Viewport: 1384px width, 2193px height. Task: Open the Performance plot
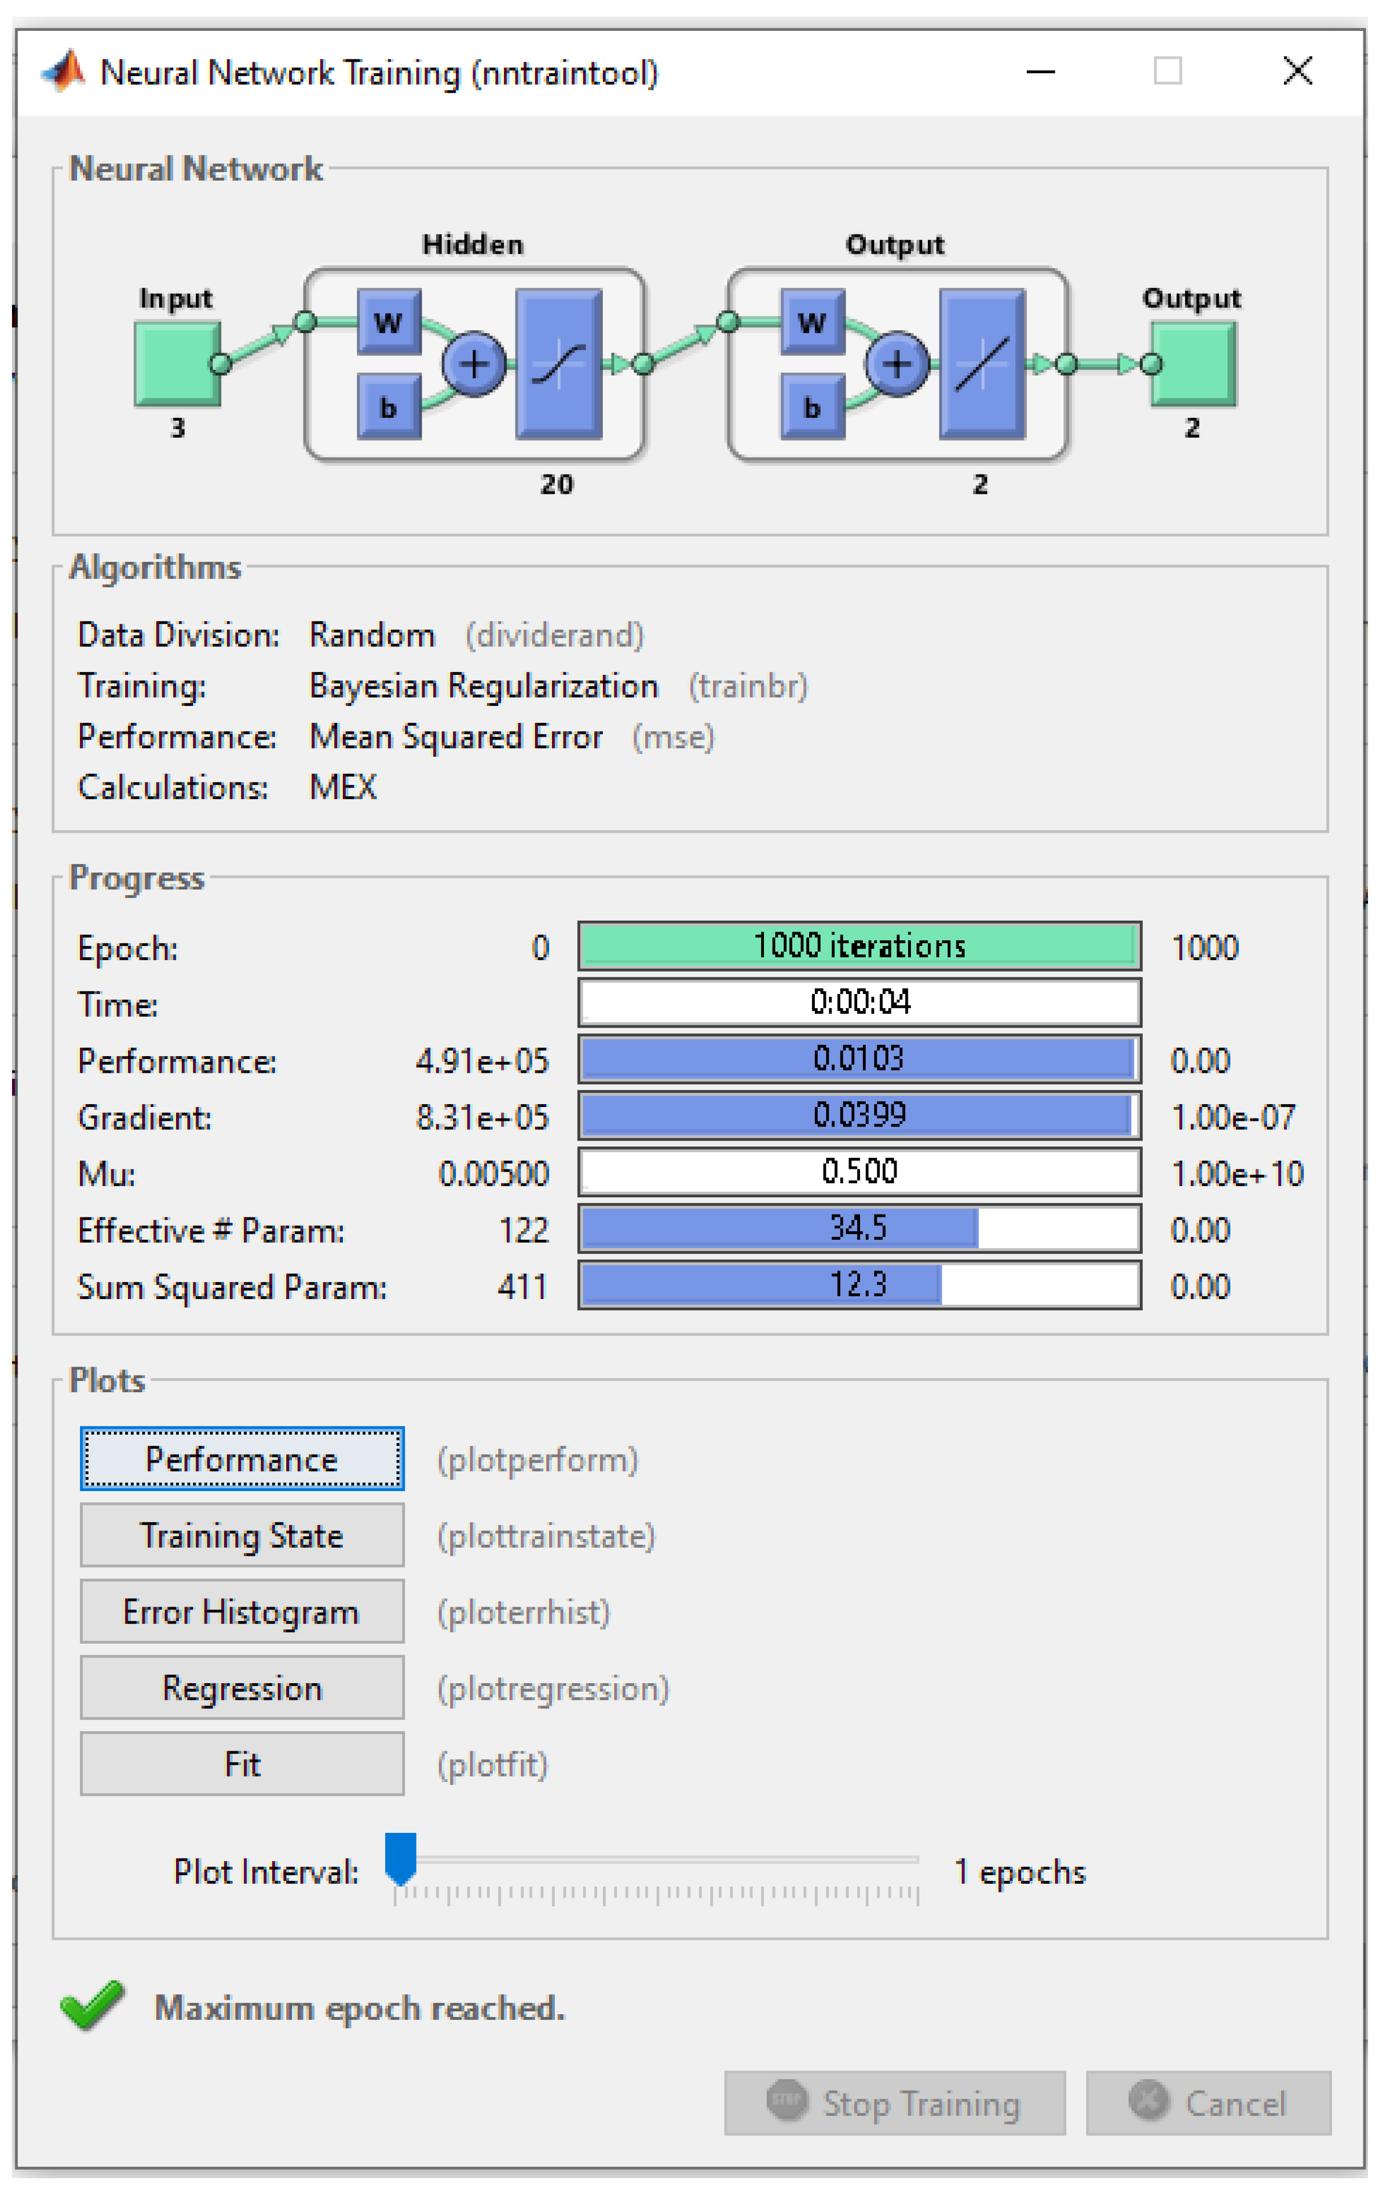[x=242, y=1459]
